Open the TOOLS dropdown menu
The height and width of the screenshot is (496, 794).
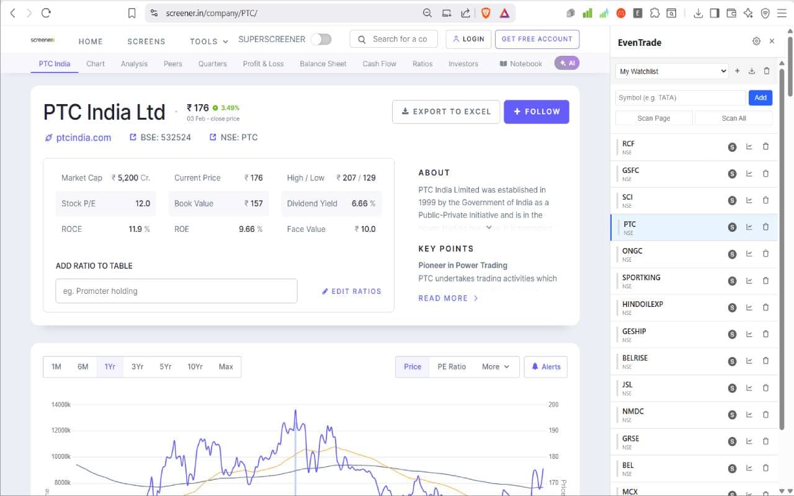point(209,42)
